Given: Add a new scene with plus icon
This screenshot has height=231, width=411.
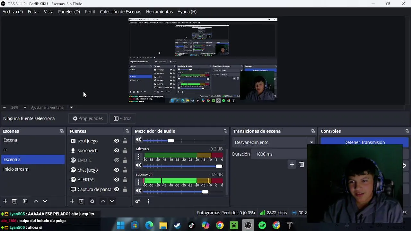Looking at the screenshot, I should click(x=5, y=201).
